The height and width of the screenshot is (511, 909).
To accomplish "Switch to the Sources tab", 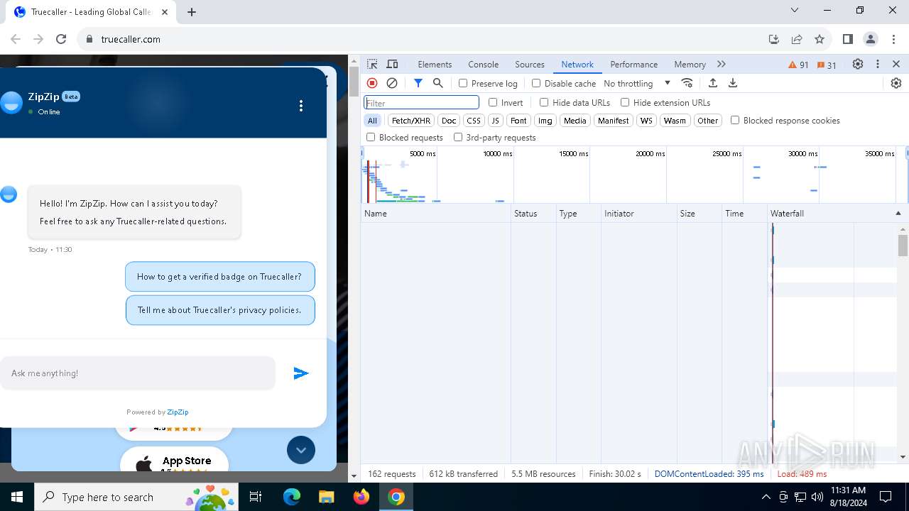I will 530,64.
